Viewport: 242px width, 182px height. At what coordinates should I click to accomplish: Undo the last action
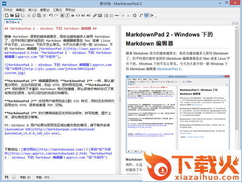pos(51,15)
